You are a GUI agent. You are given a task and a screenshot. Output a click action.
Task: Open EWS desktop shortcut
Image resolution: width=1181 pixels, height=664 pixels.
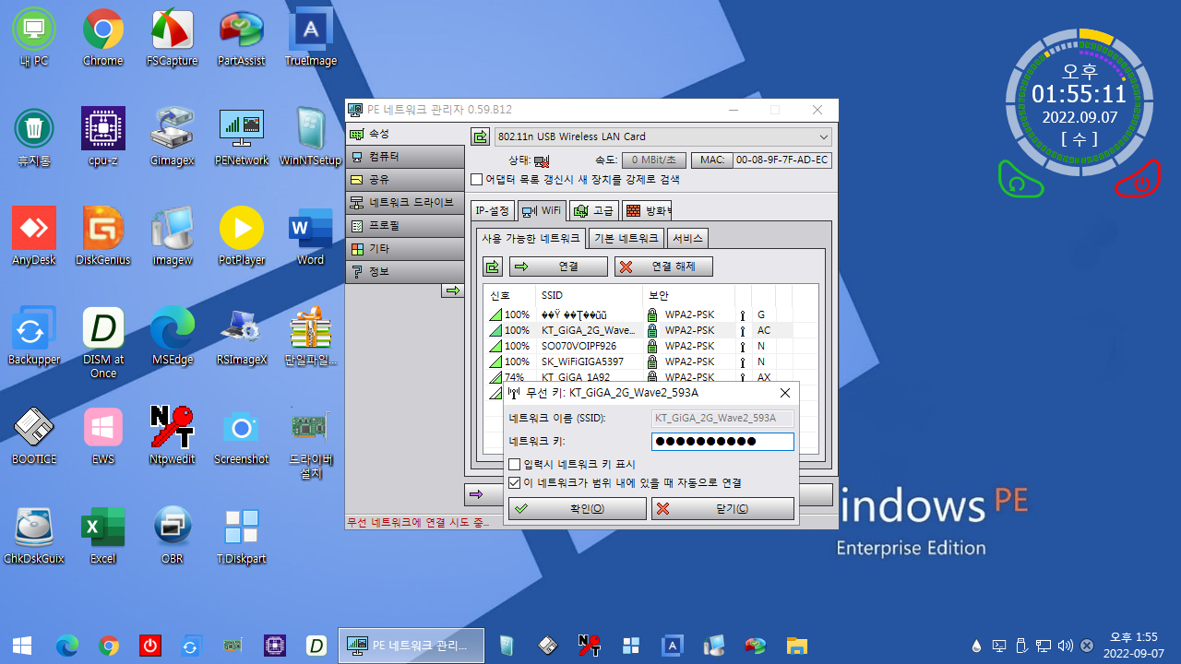(x=103, y=436)
